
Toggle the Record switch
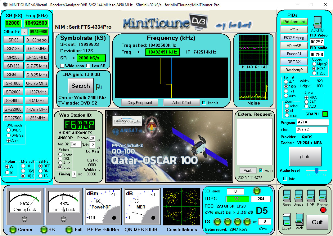pyautogui.click(x=323, y=196)
